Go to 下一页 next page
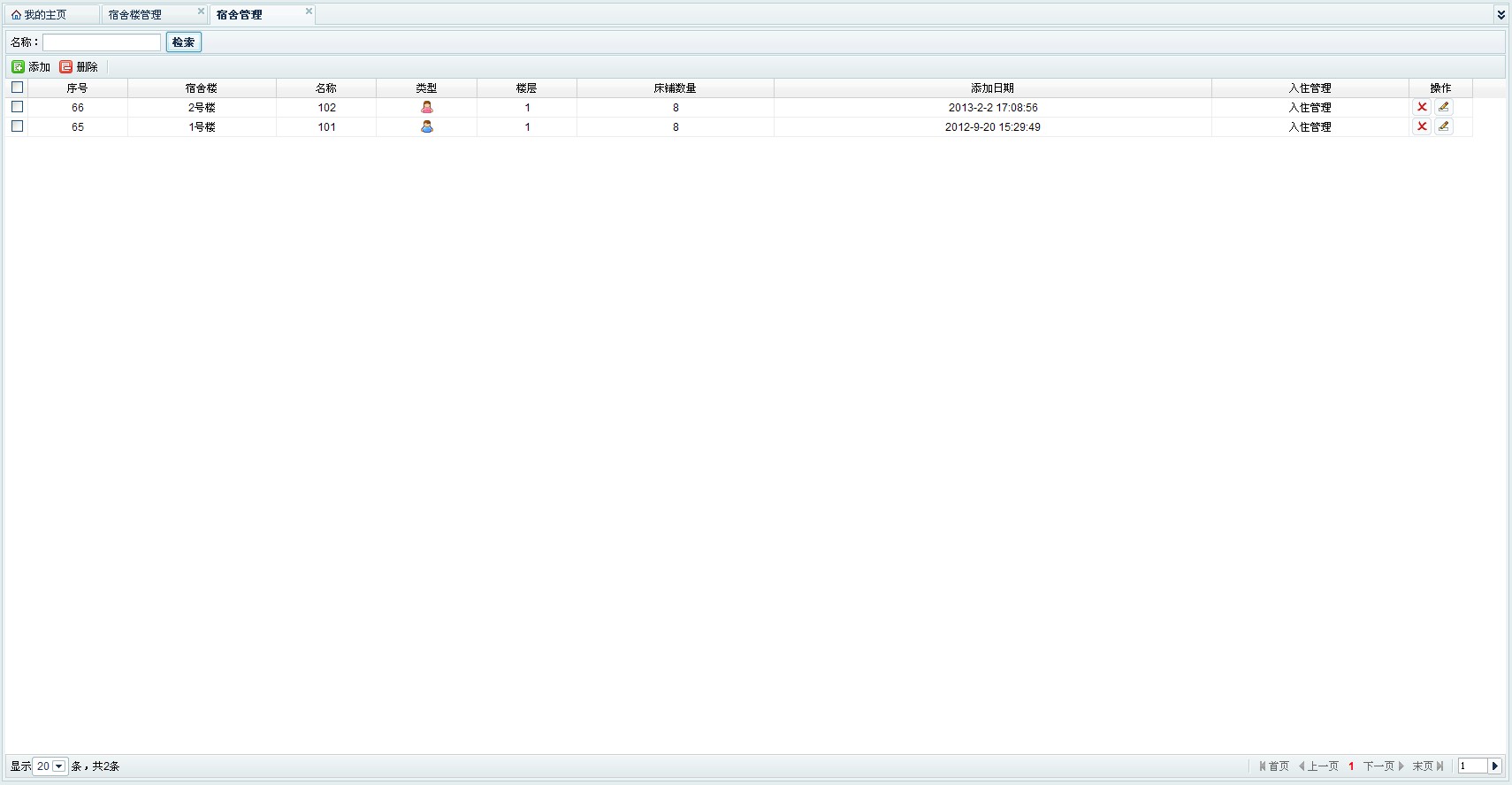 point(1384,766)
